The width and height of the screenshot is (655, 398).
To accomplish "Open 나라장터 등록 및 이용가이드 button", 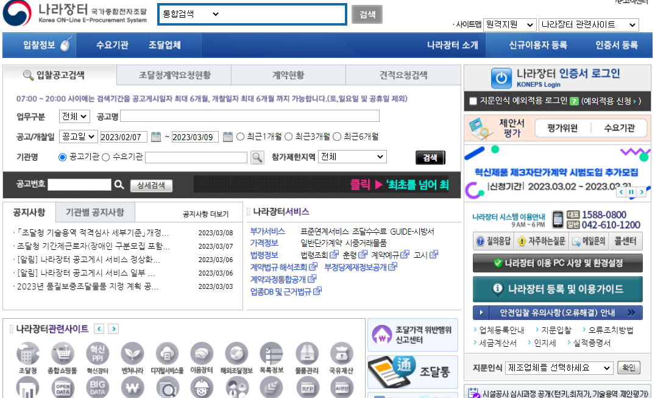I will pyautogui.click(x=558, y=289).
